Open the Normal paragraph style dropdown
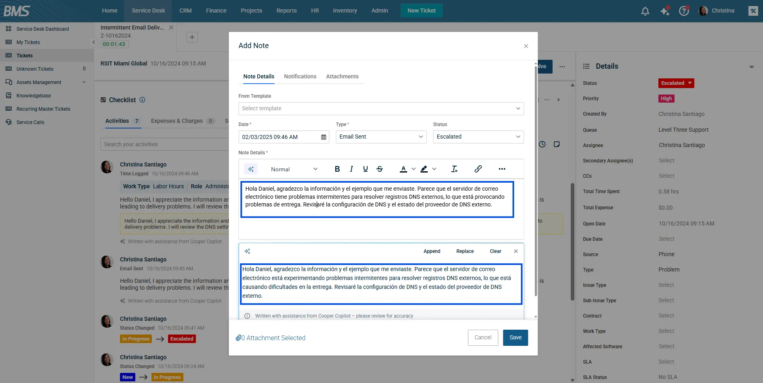This screenshot has width=763, height=383. [x=294, y=169]
